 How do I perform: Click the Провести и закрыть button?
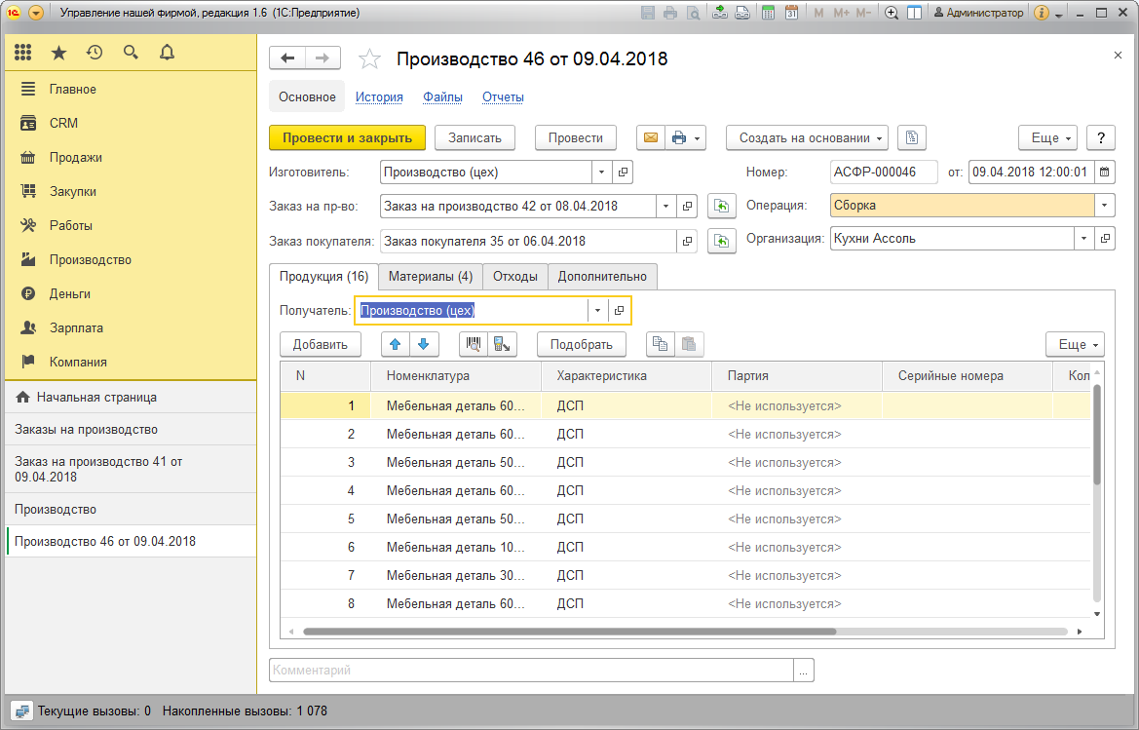(x=347, y=138)
